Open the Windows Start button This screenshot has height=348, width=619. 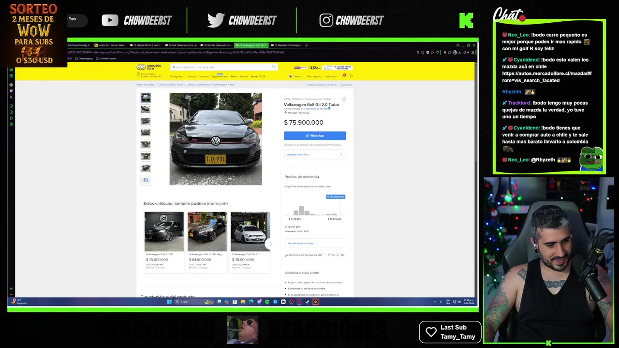169,302
